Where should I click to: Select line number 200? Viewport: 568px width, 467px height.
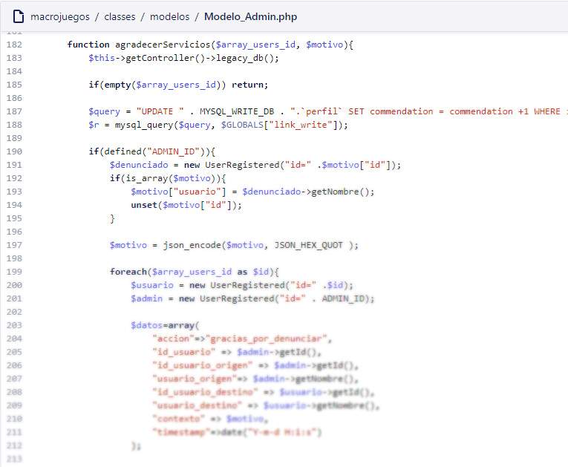14,285
